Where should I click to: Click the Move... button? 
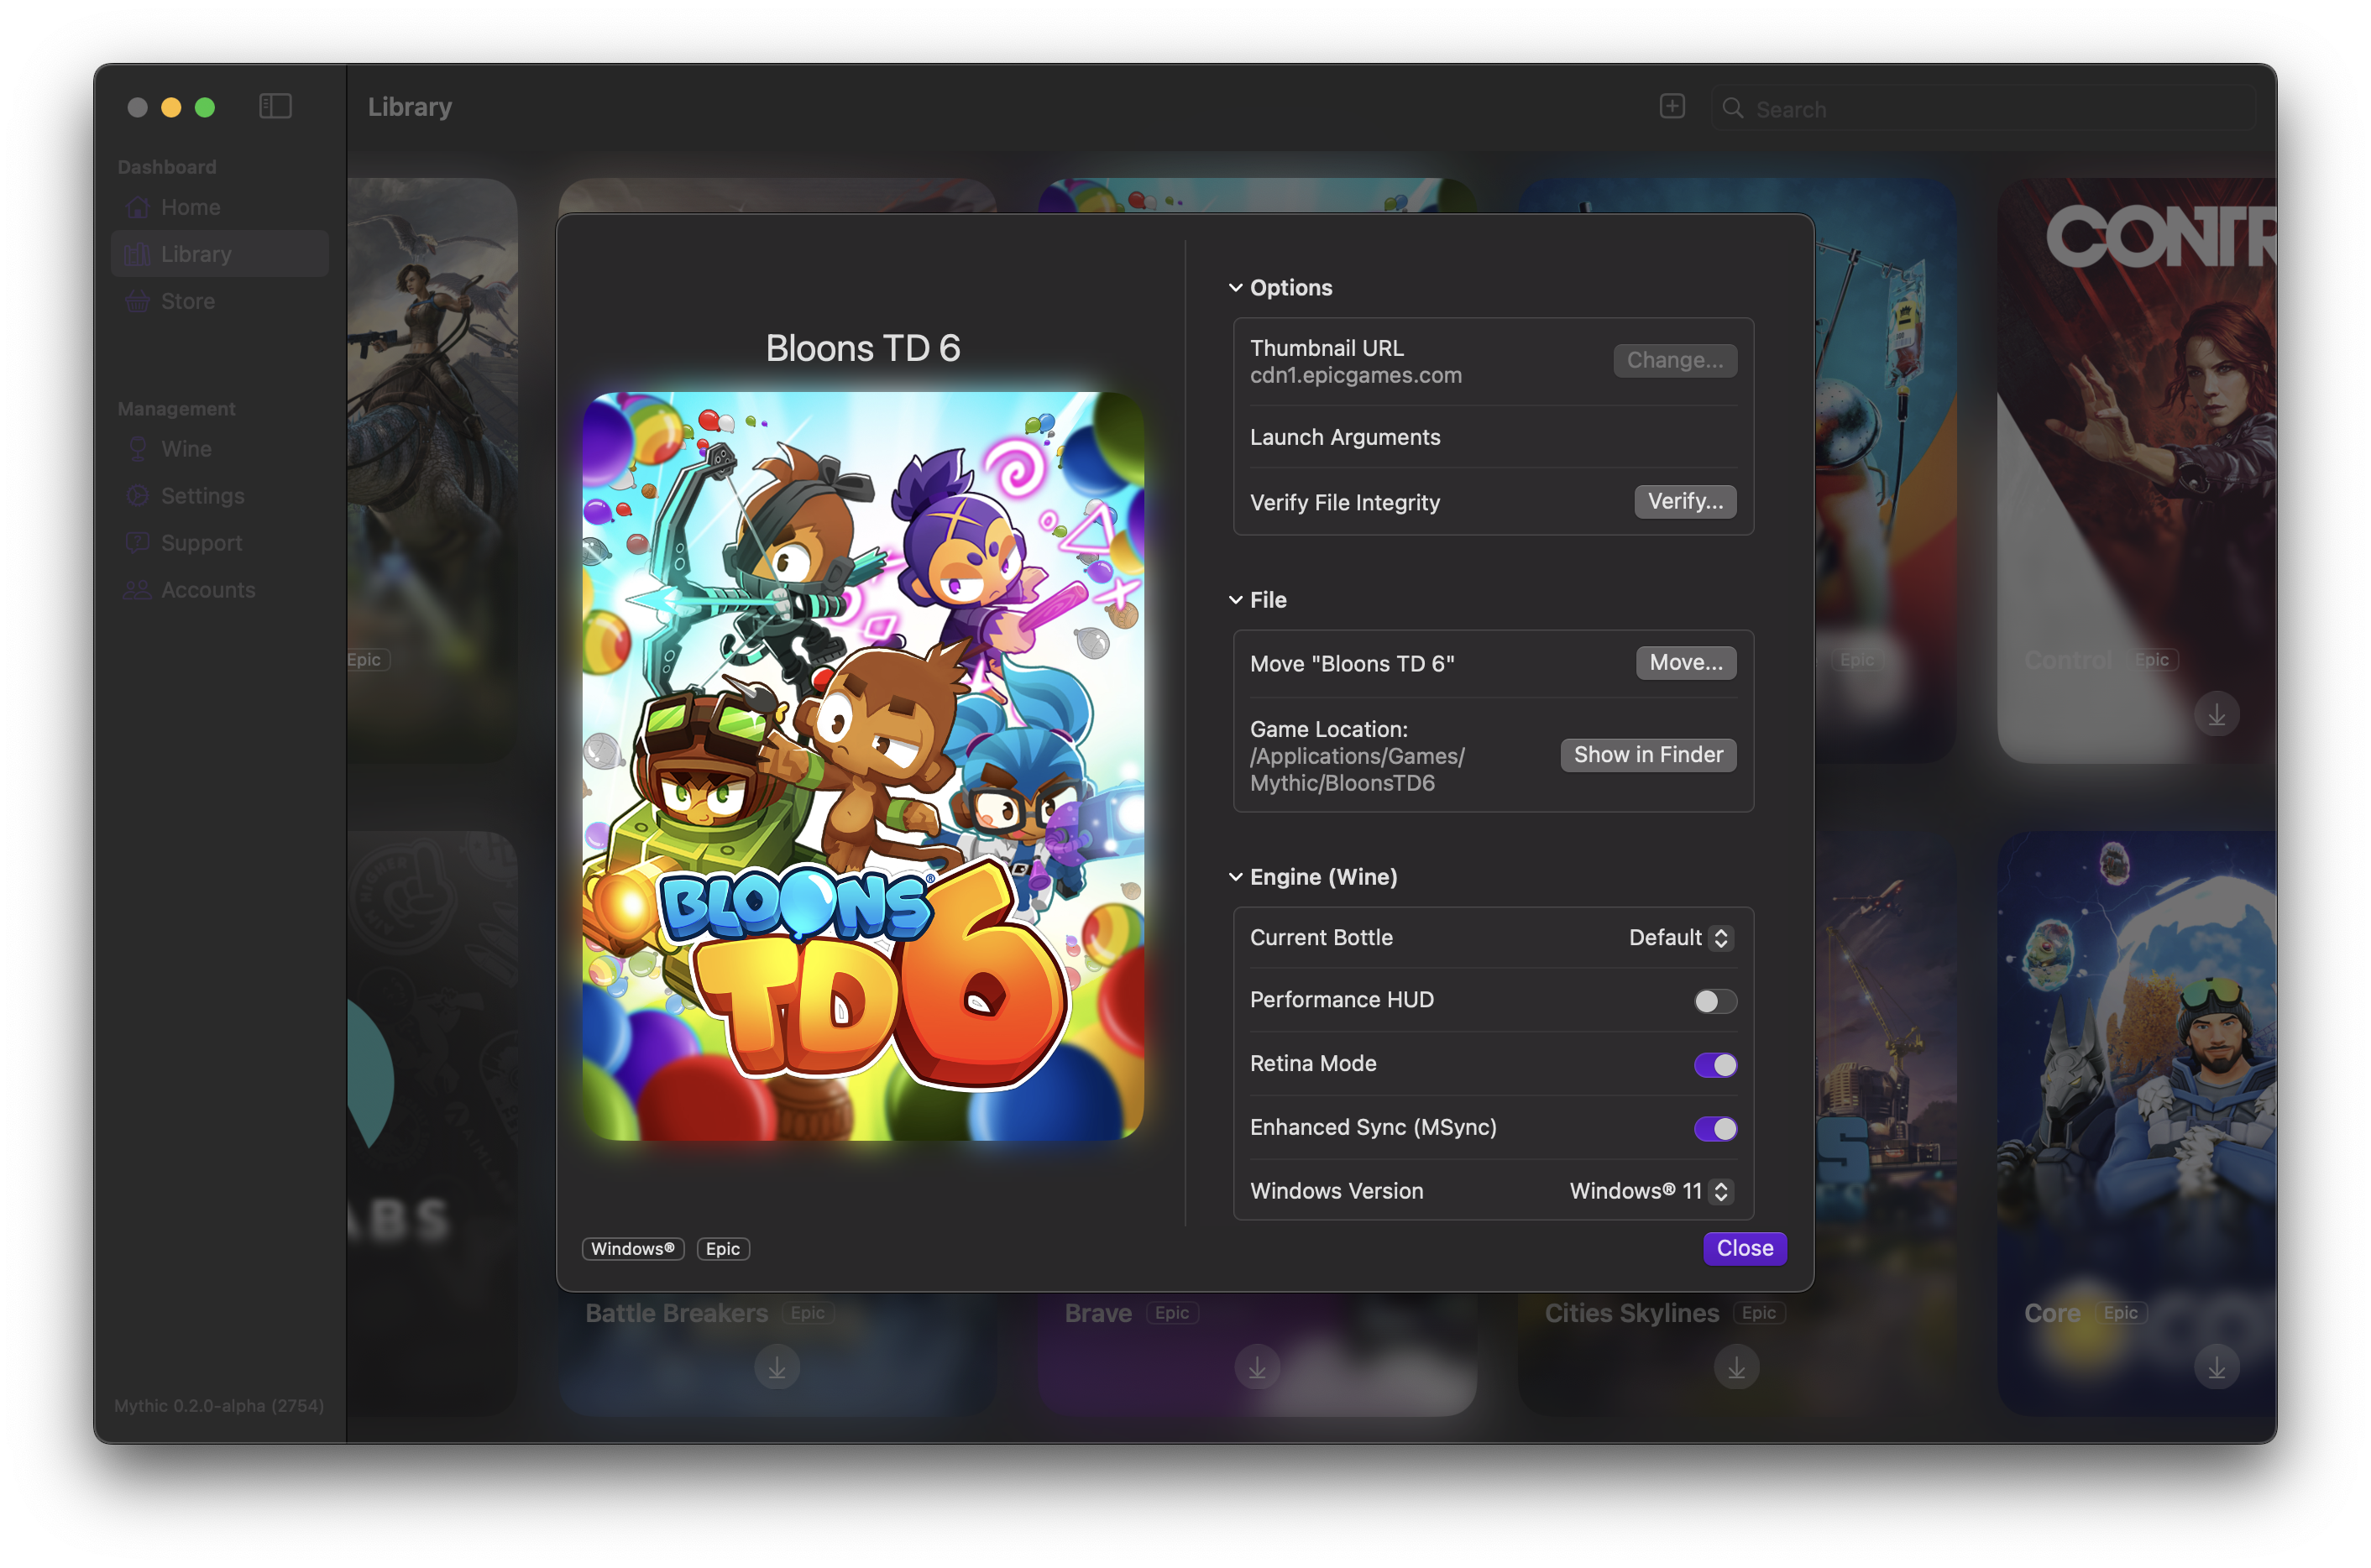1686,663
